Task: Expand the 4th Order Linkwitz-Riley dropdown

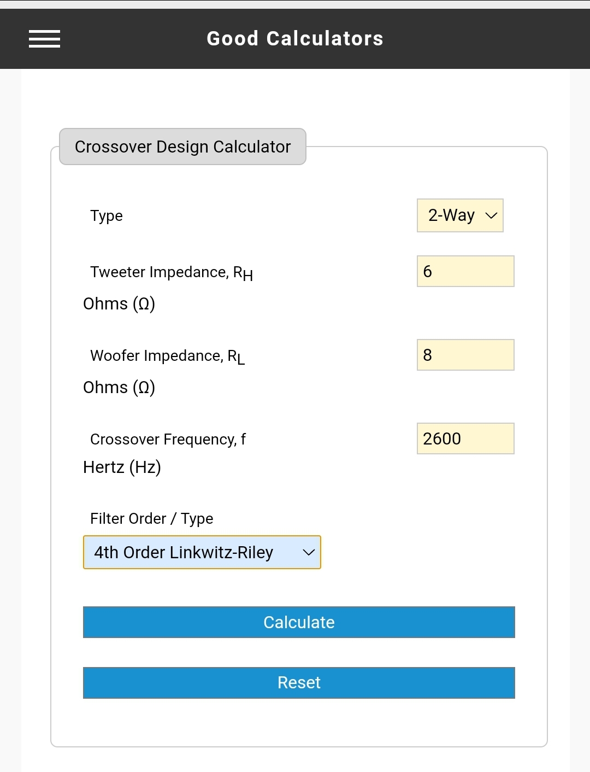Action: tap(202, 552)
